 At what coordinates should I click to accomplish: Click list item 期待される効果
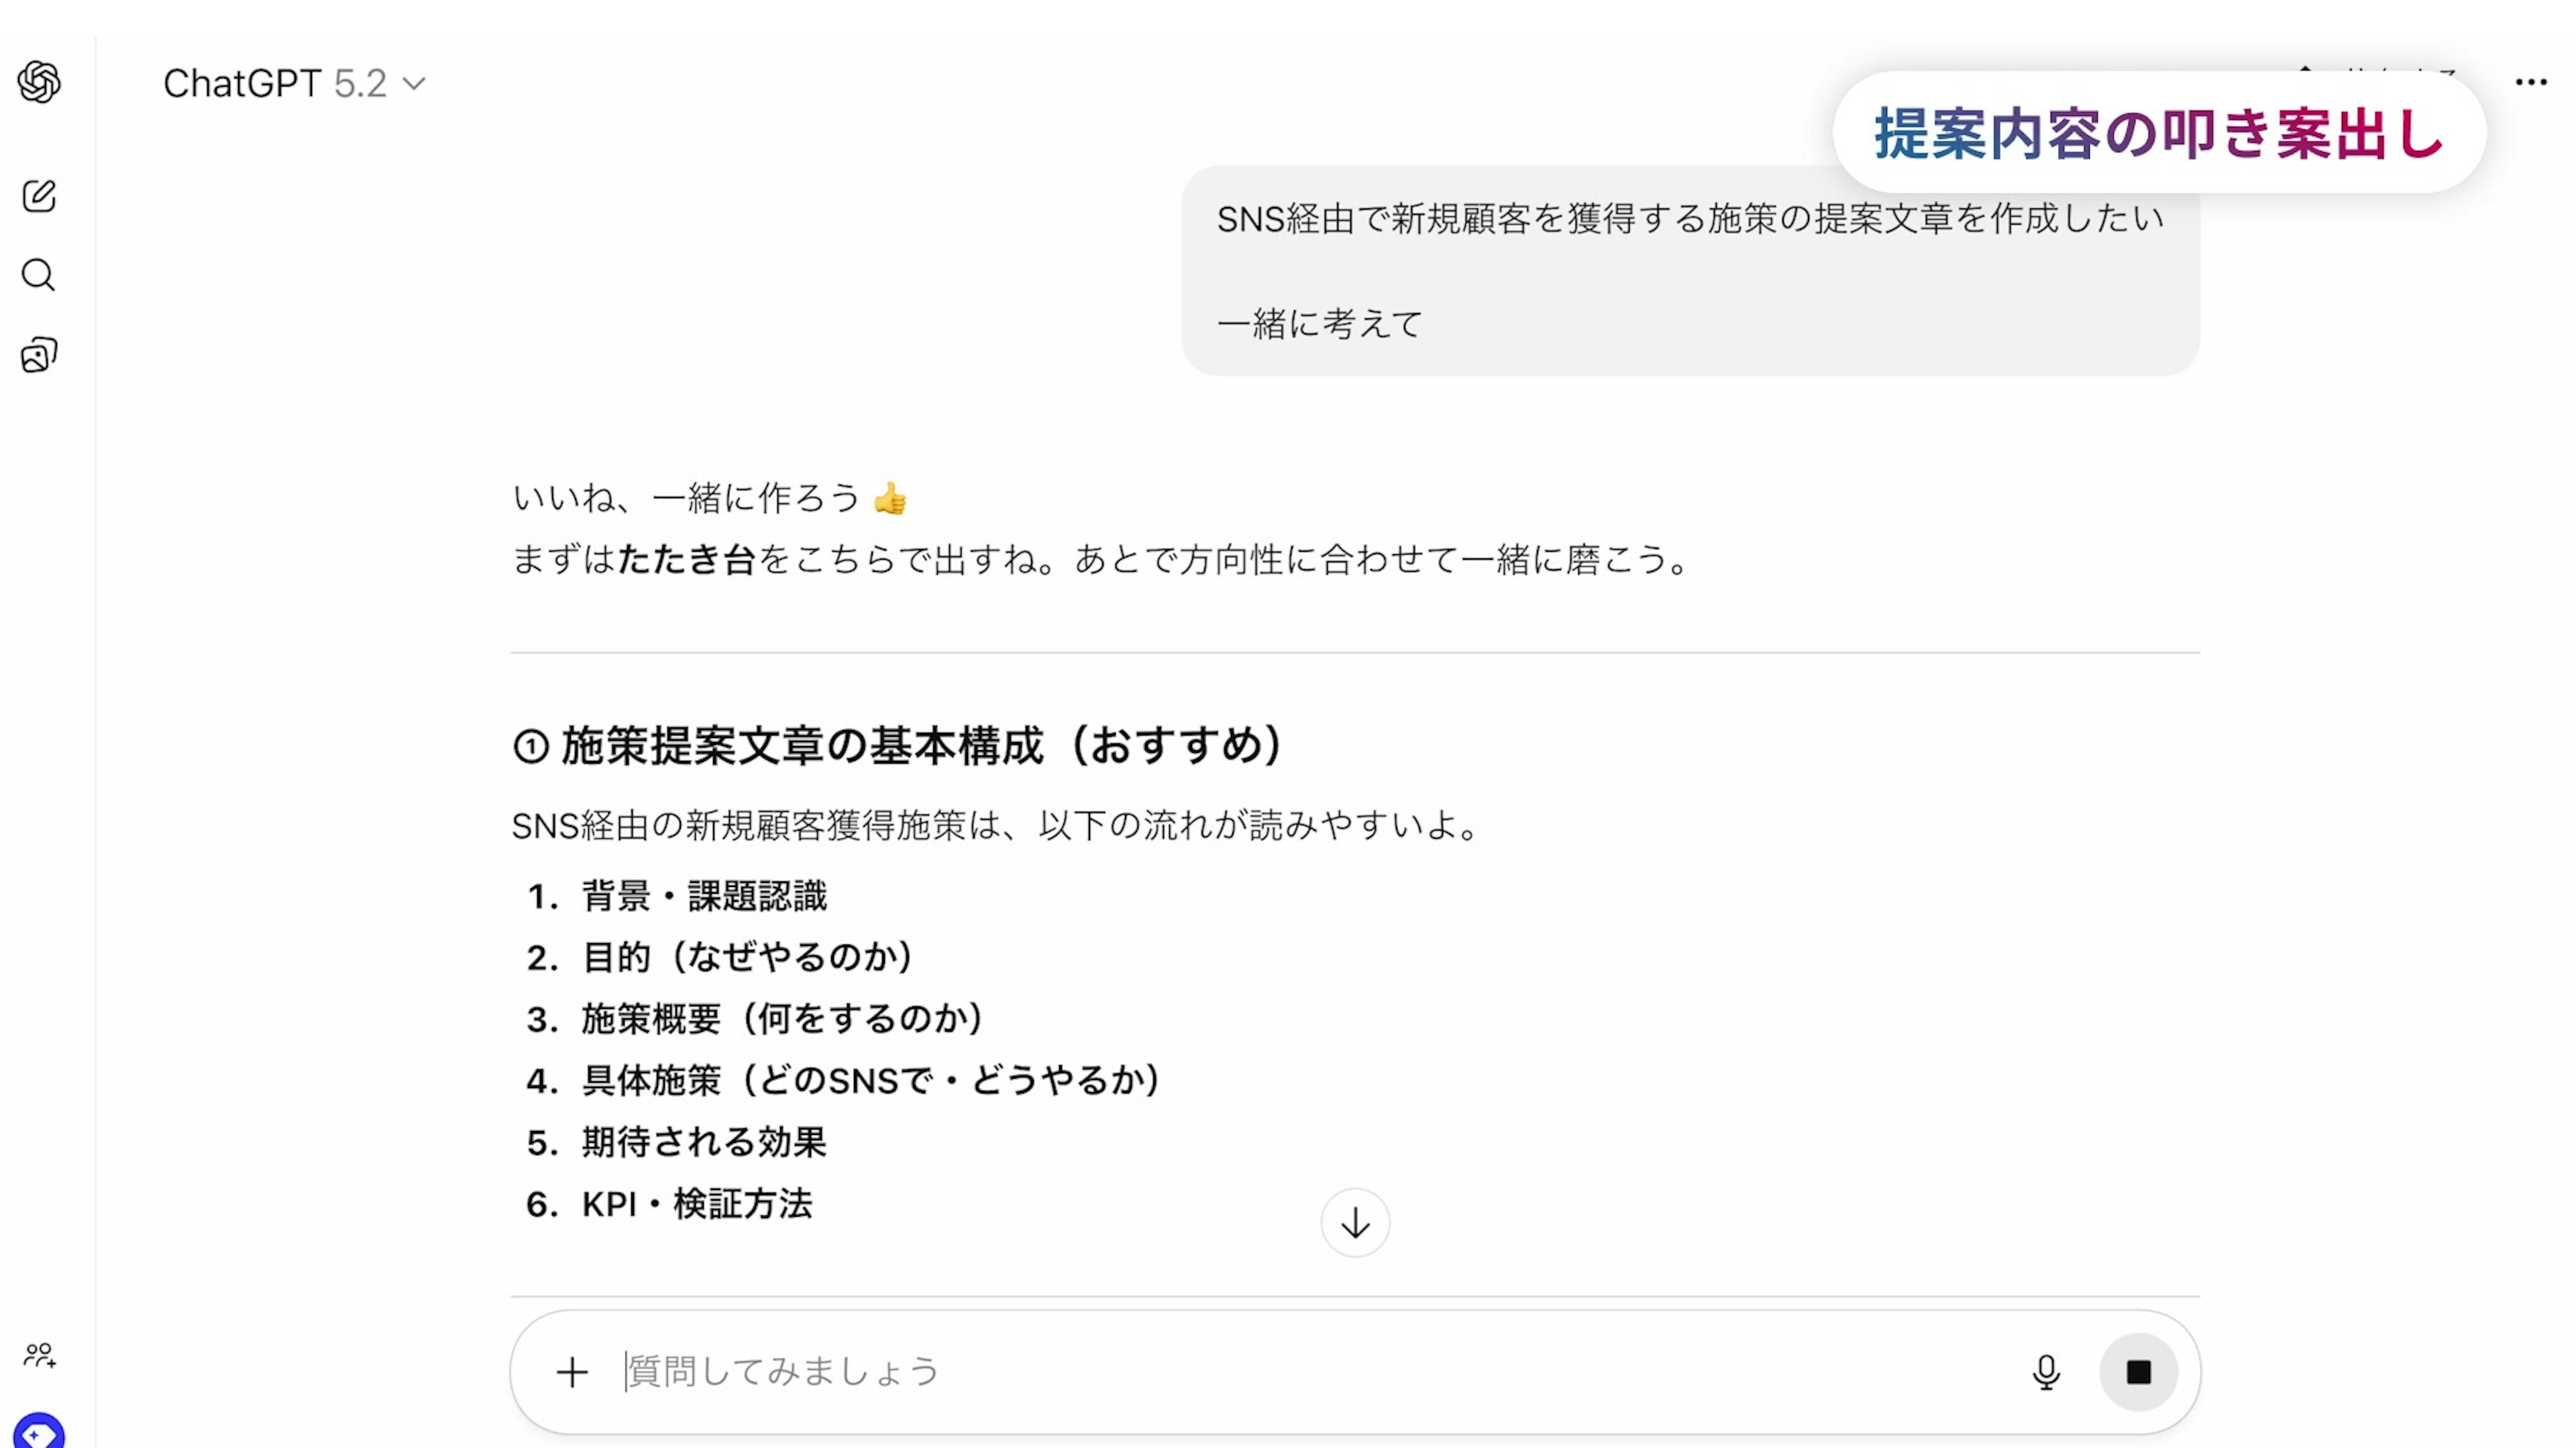704,1142
